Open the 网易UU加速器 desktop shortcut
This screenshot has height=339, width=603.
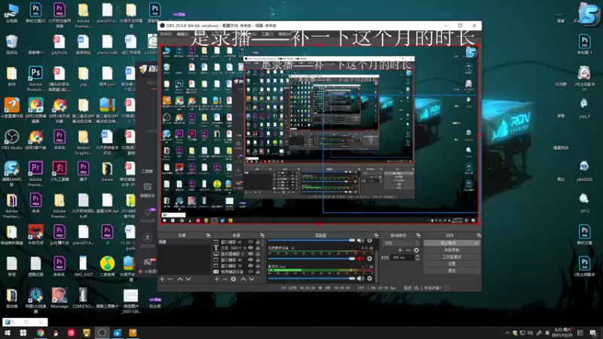coord(35,300)
